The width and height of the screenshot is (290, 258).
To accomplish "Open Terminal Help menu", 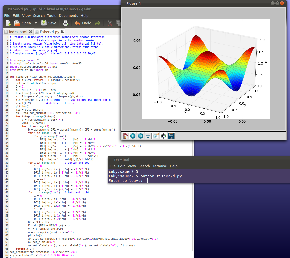I will click(174, 166).
